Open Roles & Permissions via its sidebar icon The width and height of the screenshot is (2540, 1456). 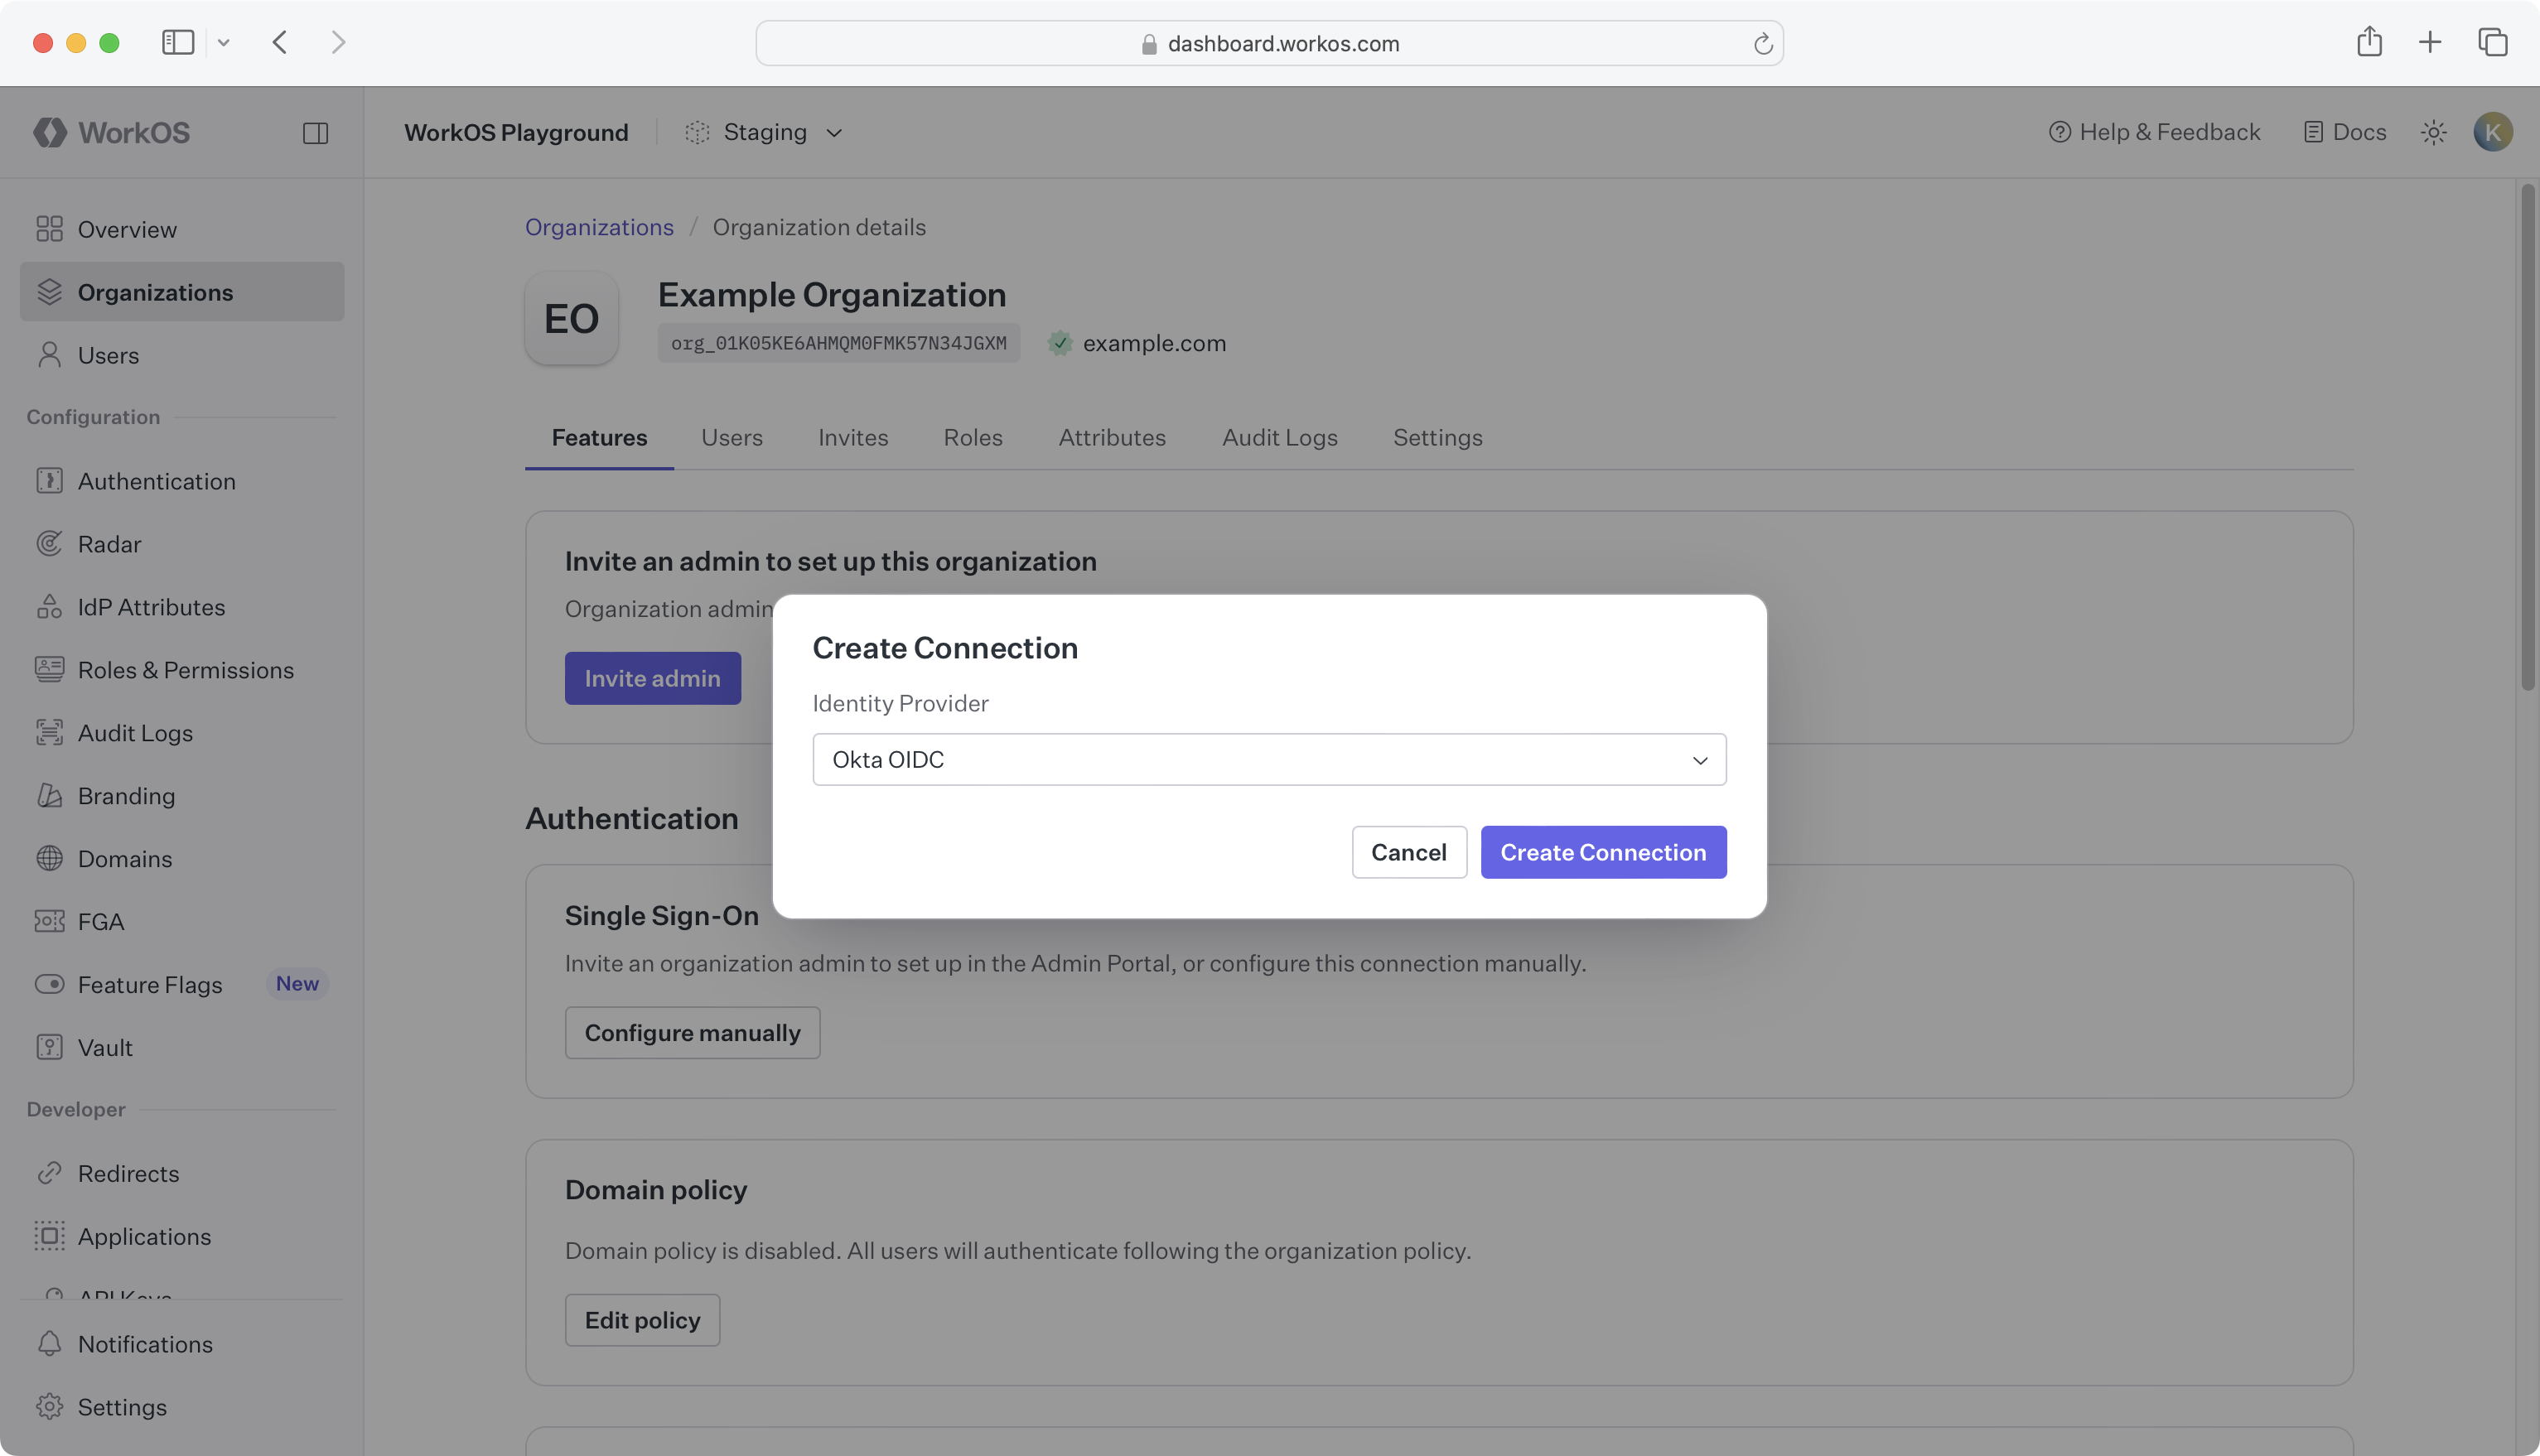tap(51, 669)
